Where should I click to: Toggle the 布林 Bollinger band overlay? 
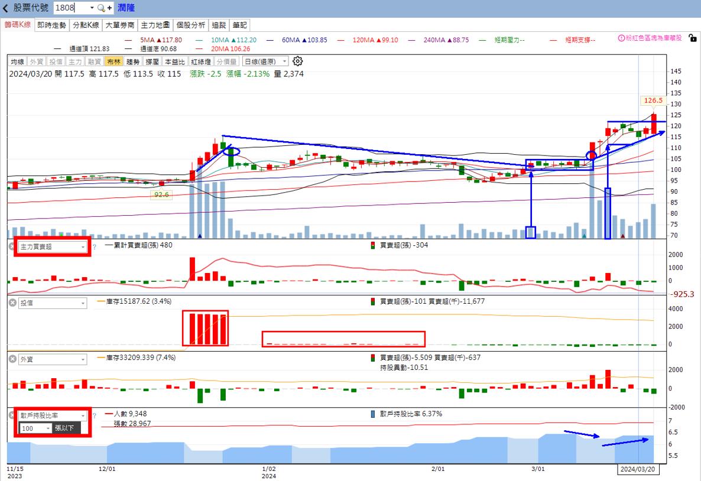[113, 61]
